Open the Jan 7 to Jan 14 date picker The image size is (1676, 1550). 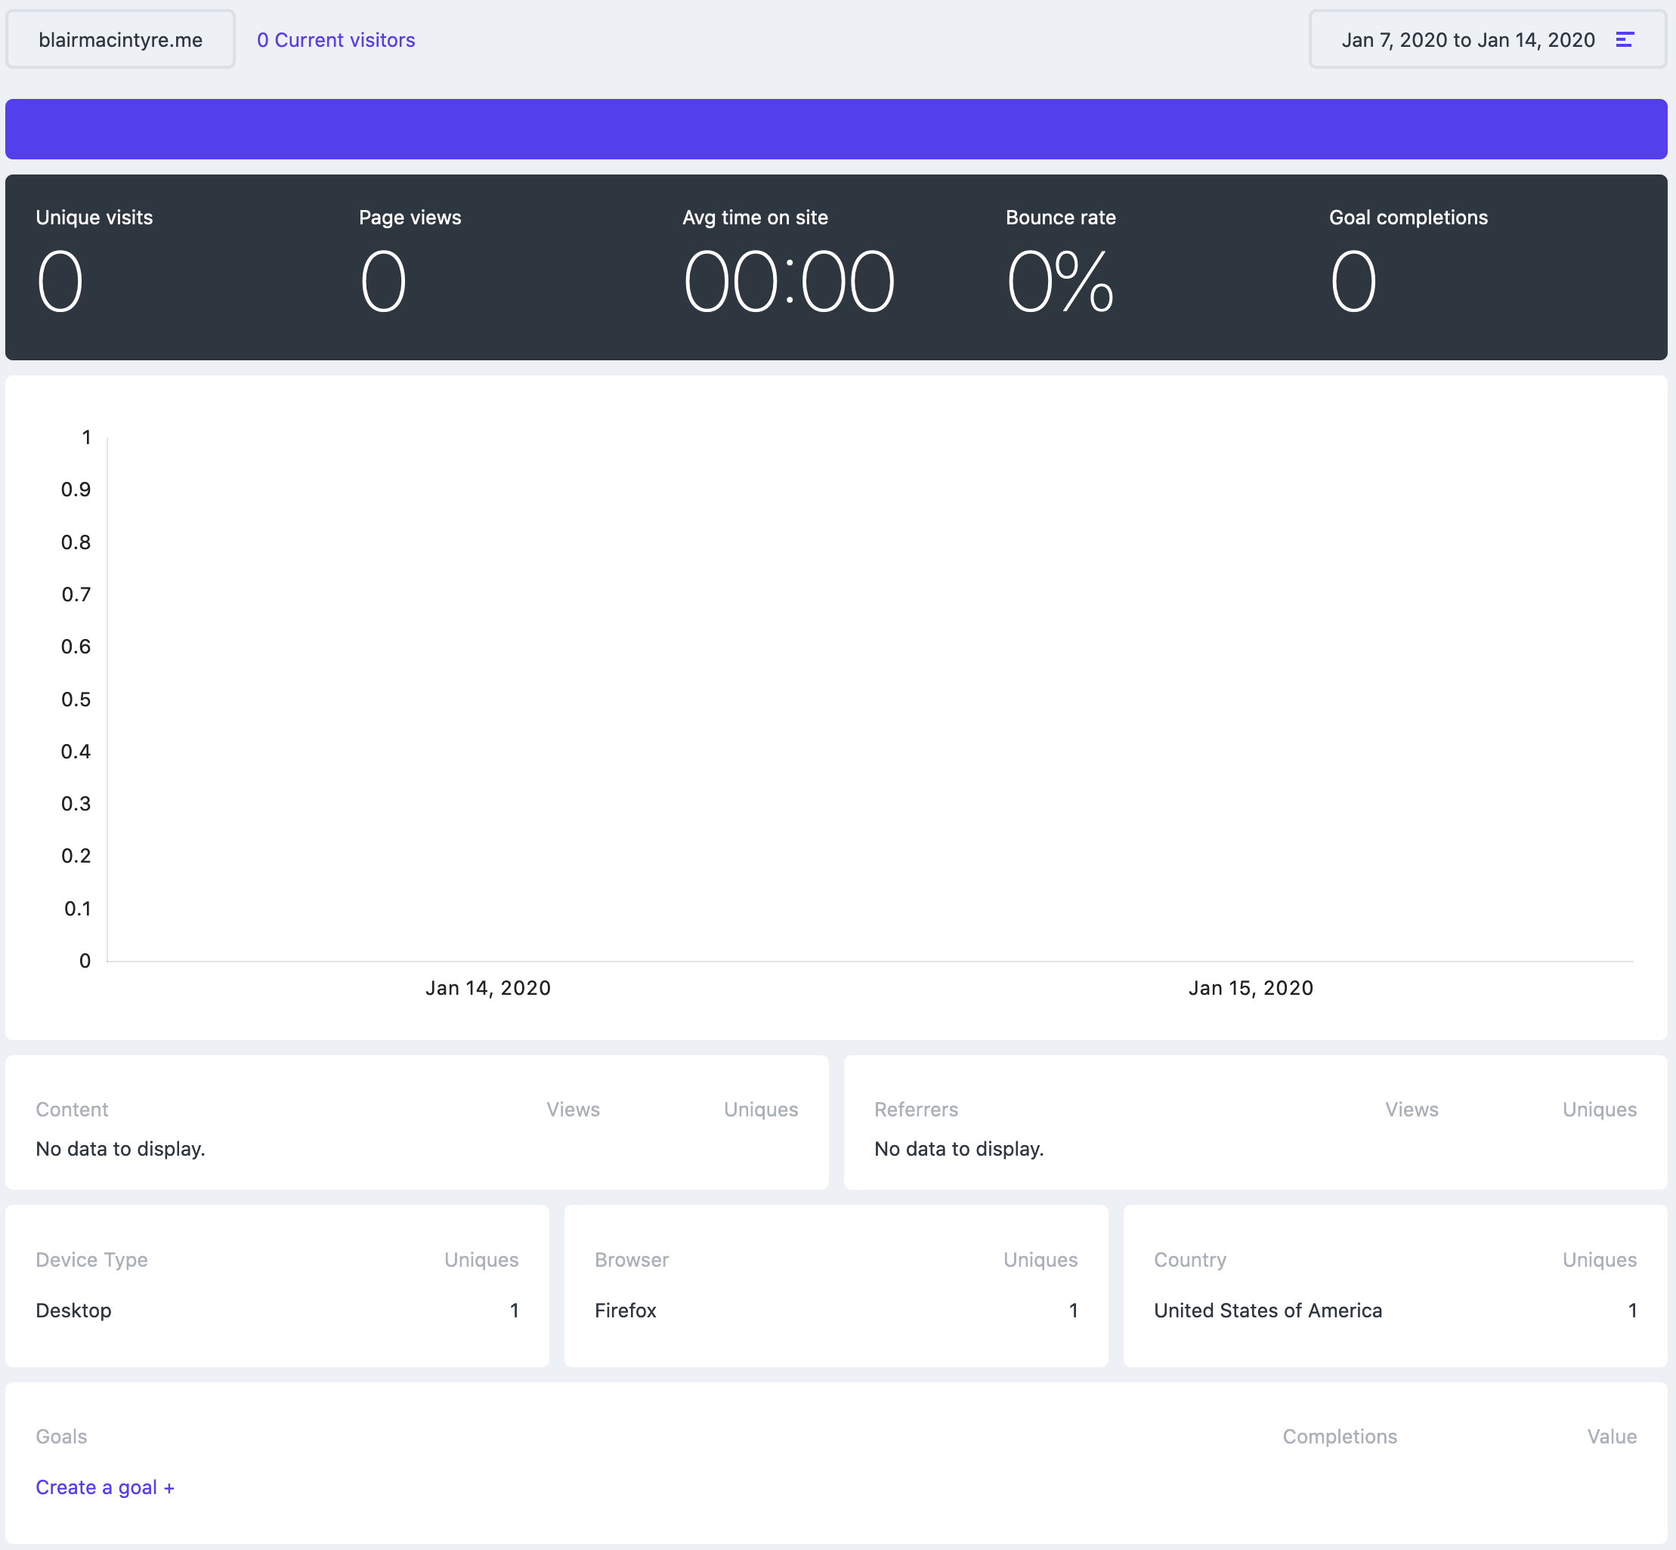(x=1467, y=39)
